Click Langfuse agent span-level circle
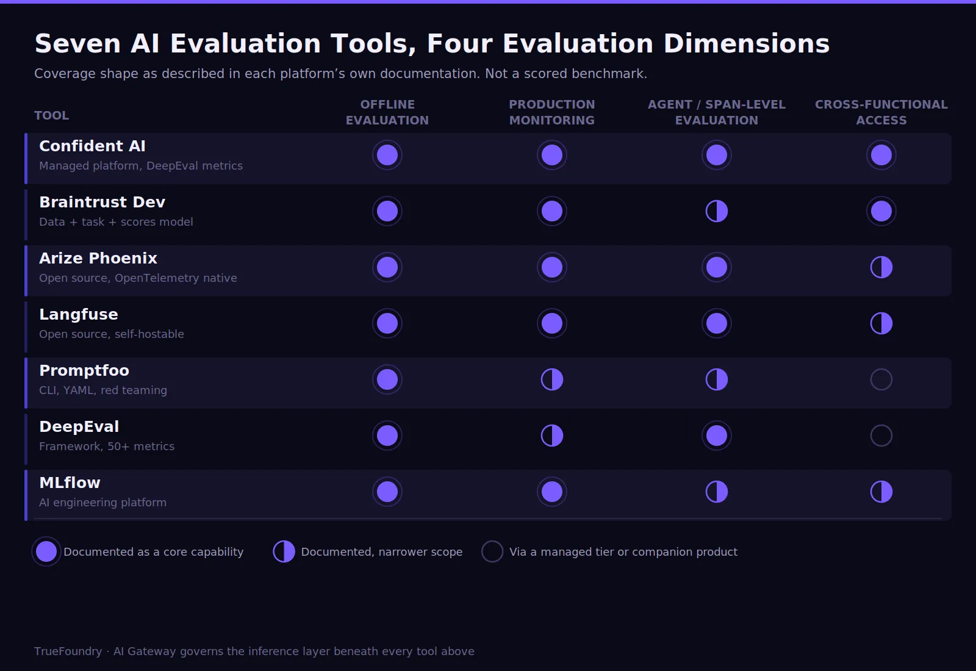976x671 pixels. (x=717, y=323)
